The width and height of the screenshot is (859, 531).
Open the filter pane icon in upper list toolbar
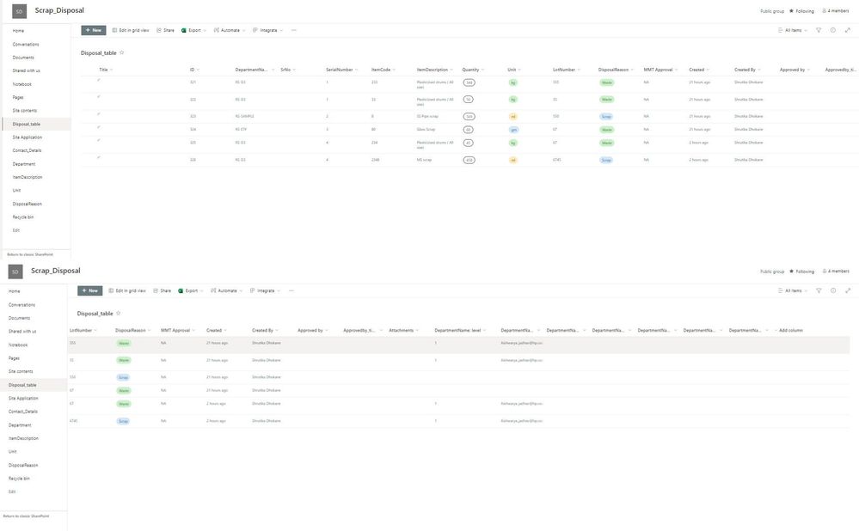[x=819, y=30]
